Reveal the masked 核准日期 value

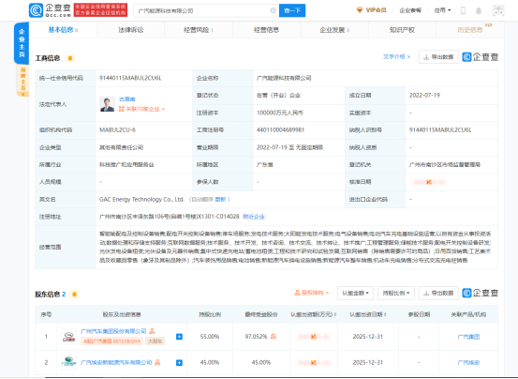click(429, 182)
